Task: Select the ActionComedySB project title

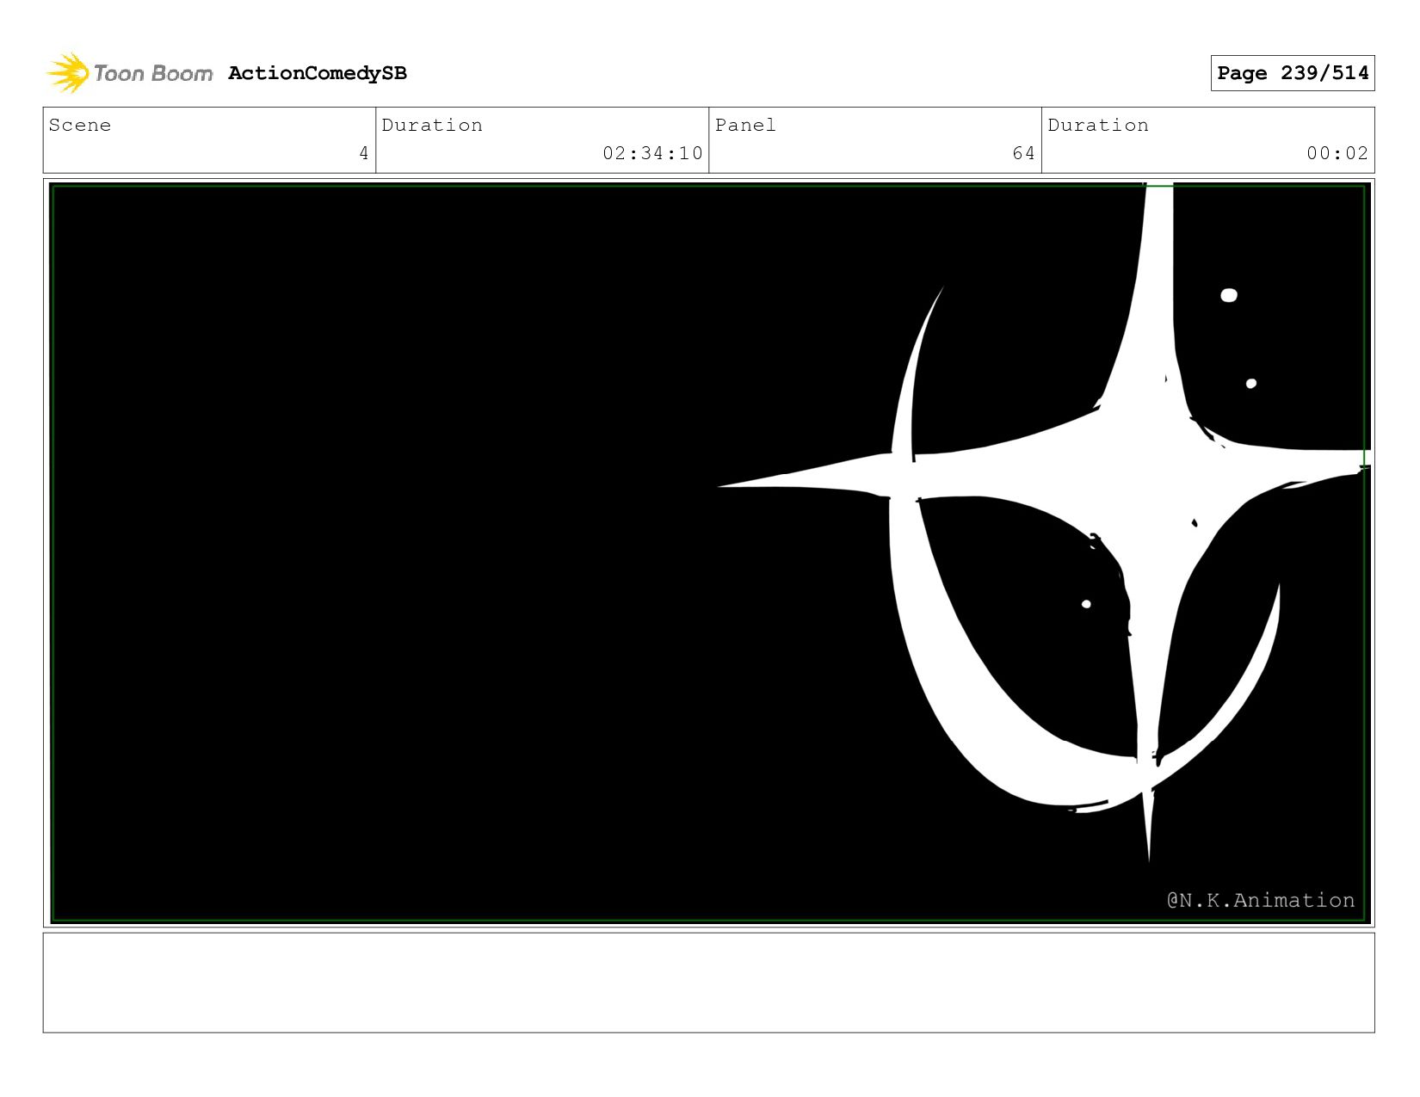Action: (x=318, y=73)
